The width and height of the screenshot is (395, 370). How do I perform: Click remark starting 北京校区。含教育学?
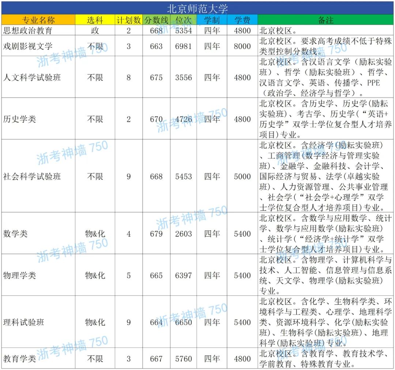[x=326, y=359]
